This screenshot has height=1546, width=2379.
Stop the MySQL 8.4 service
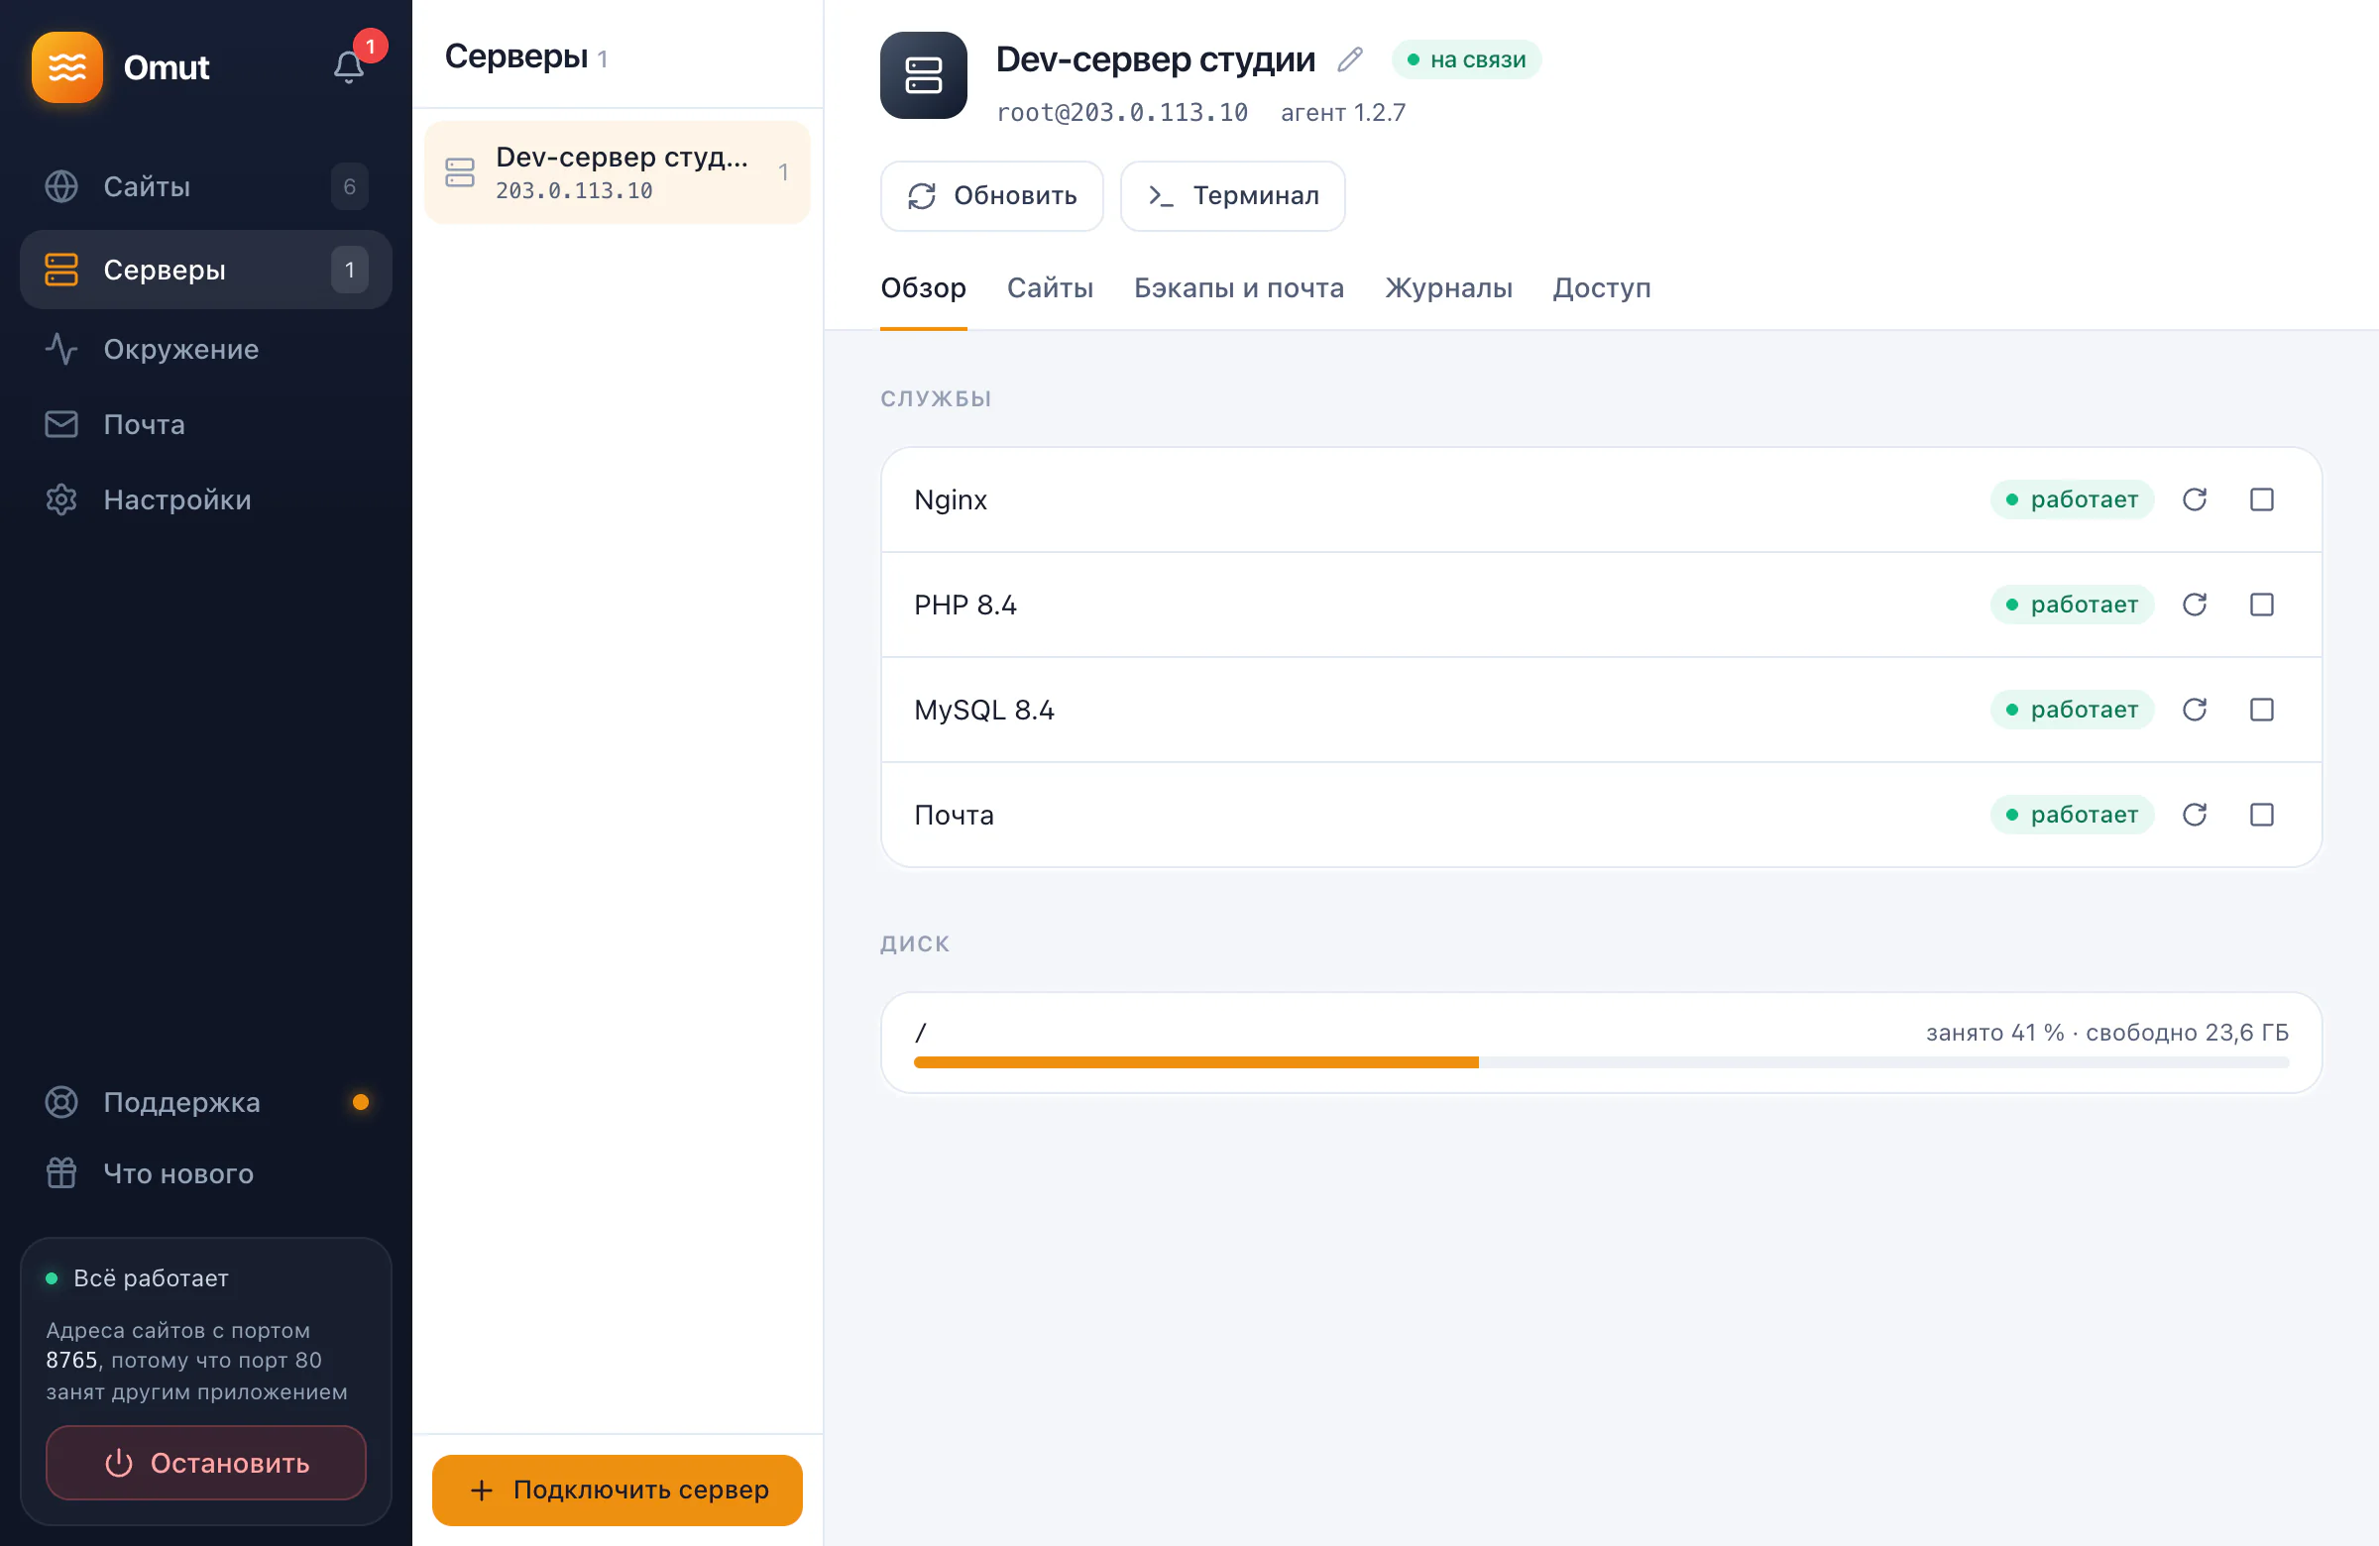[x=2261, y=710]
